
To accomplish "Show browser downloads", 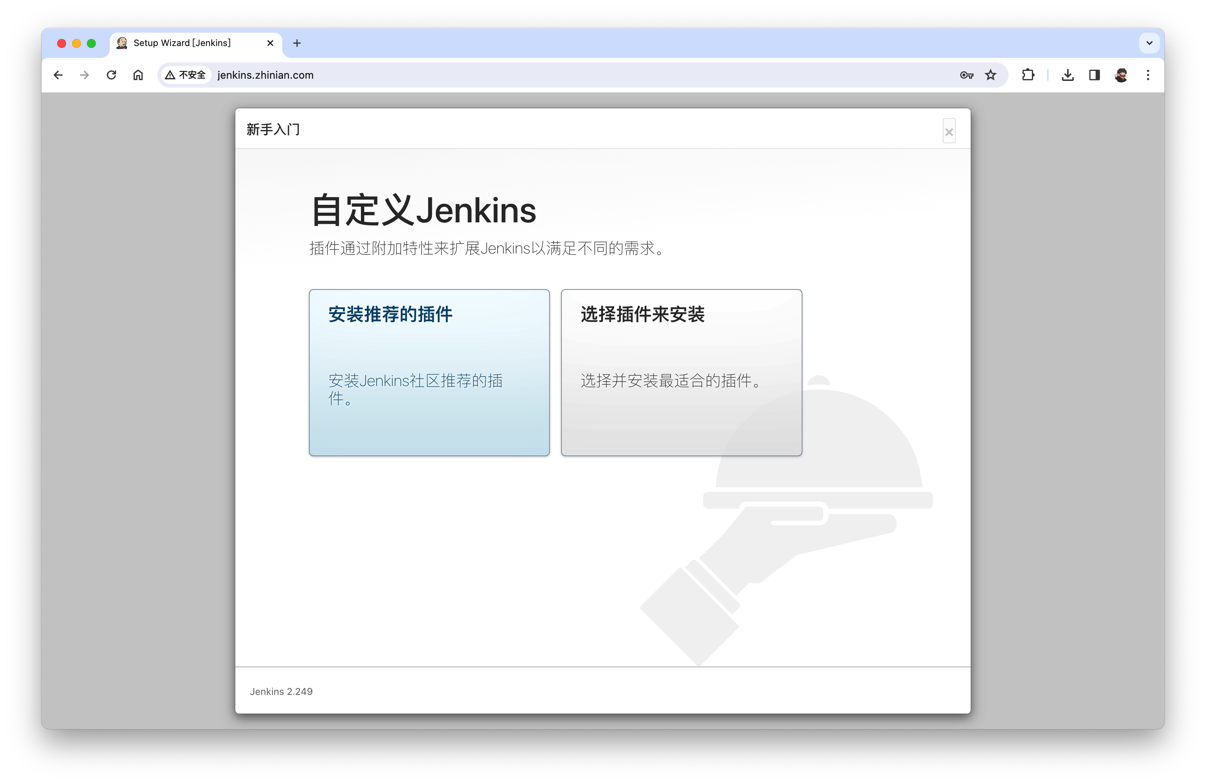I will click(x=1068, y=75).
